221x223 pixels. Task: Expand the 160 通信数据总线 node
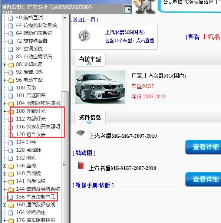pyautogui.click(x=4, y=205)
